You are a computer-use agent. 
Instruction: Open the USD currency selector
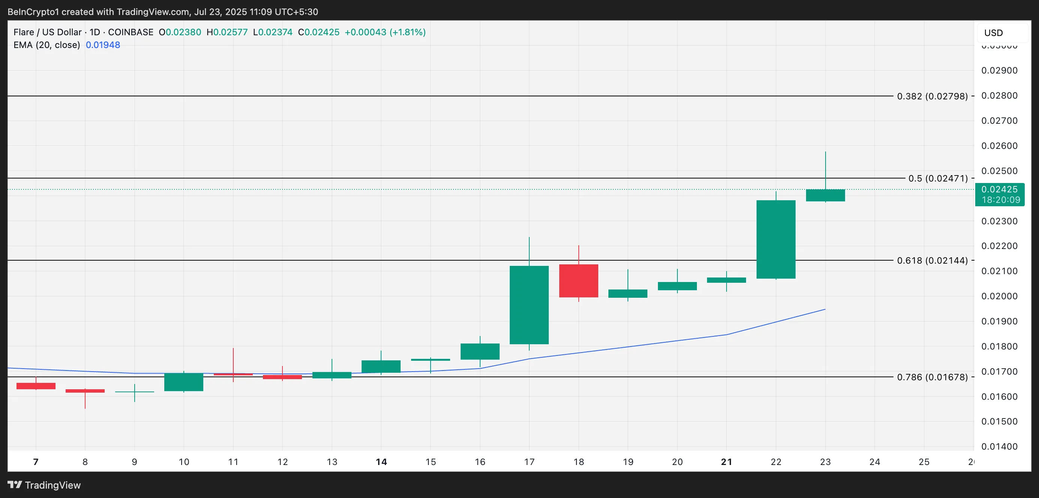pos(1002,33)
